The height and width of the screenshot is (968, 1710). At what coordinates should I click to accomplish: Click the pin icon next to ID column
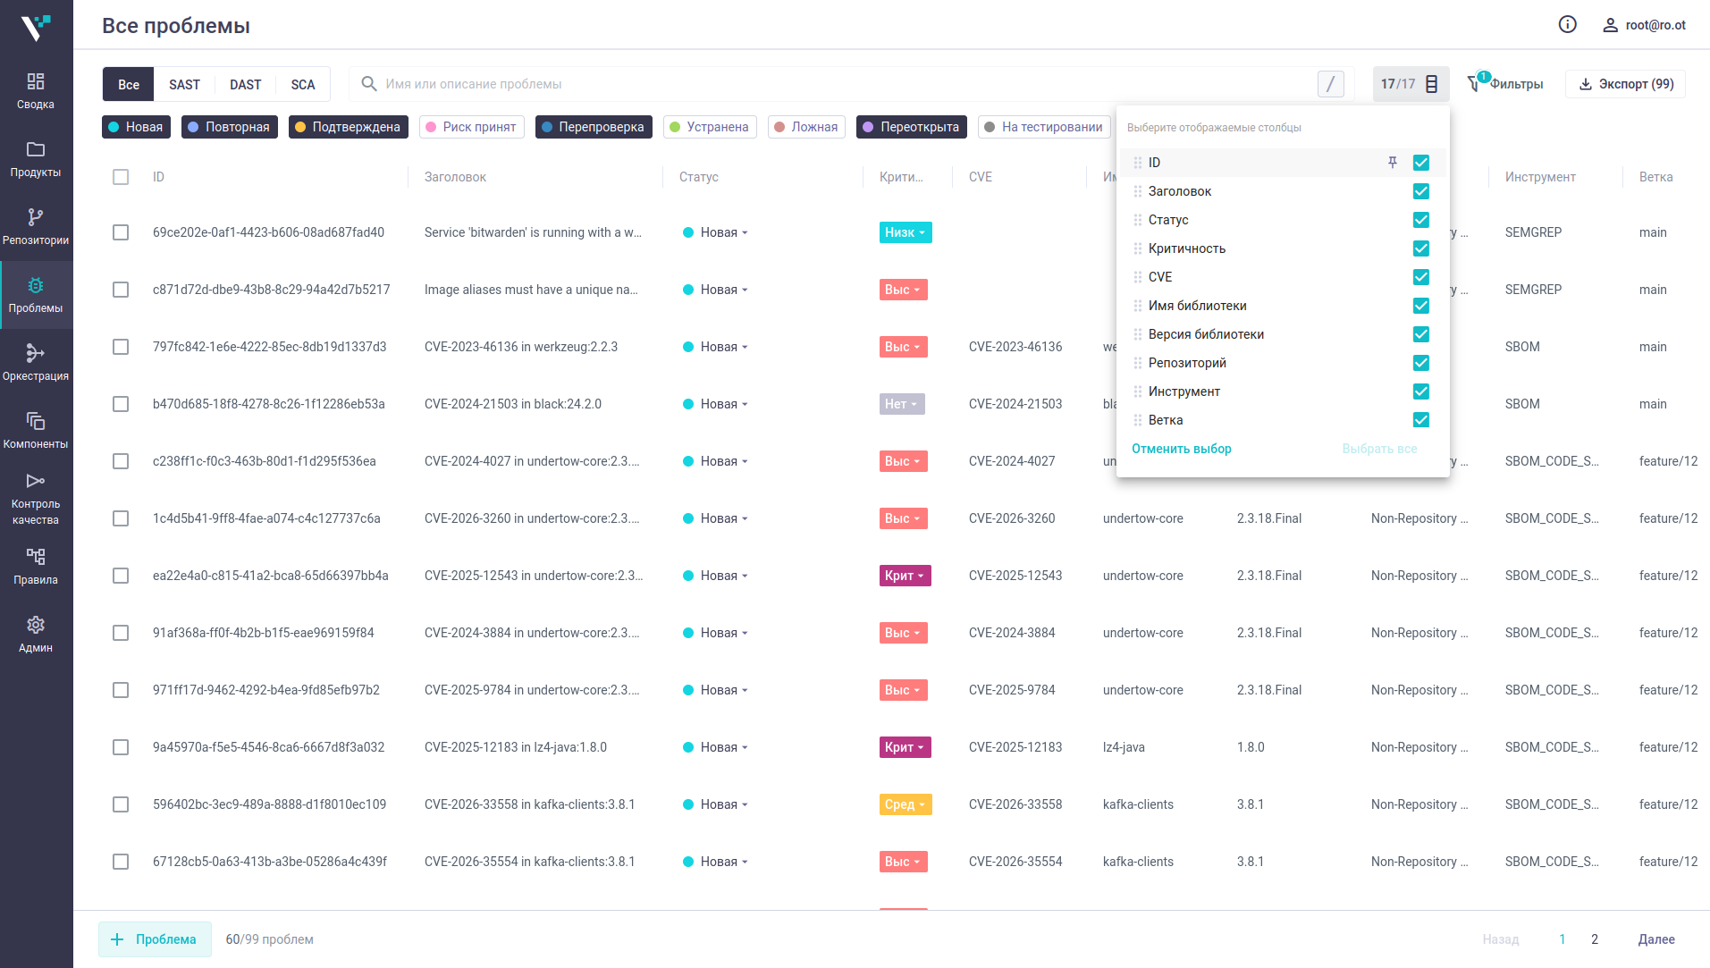click(x=1392, y=163)
